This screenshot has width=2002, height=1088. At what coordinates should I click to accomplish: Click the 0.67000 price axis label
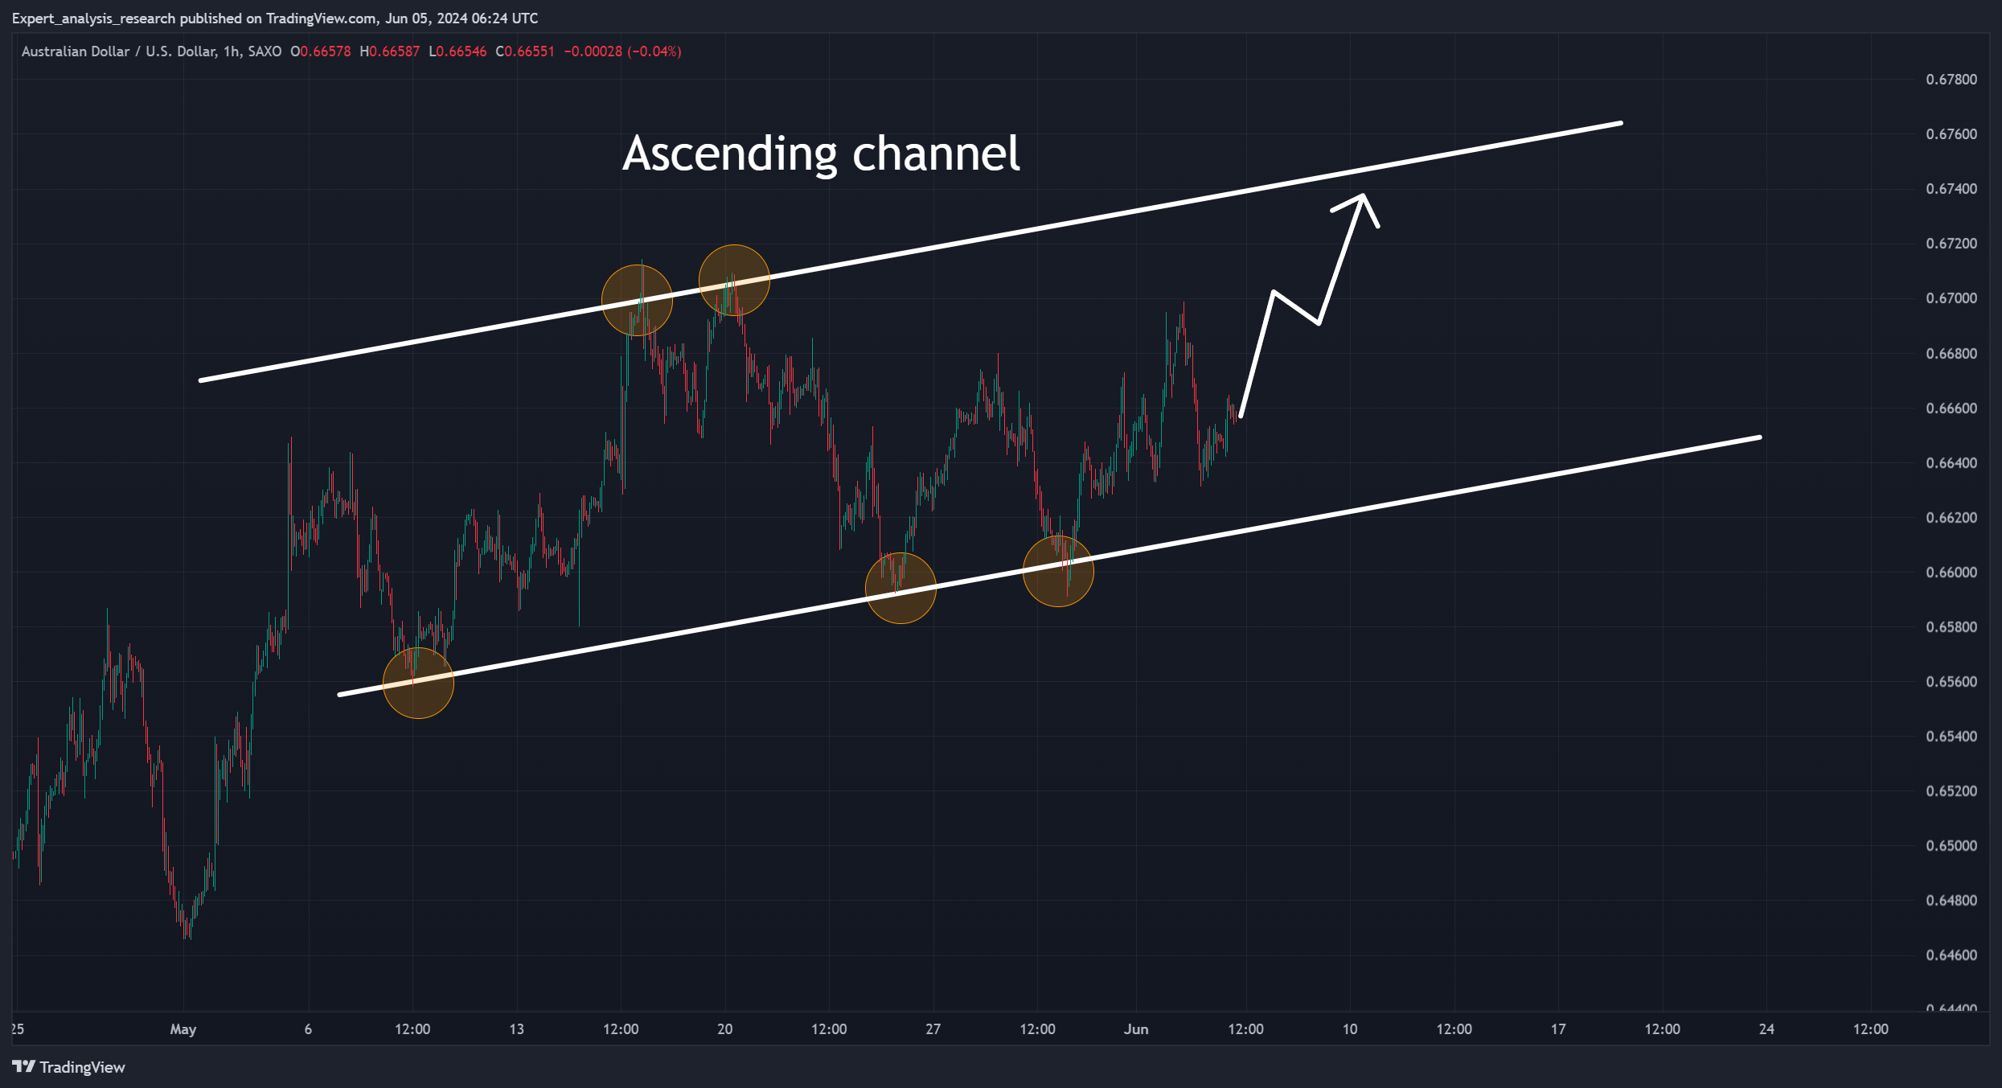tap(1951, 298)
